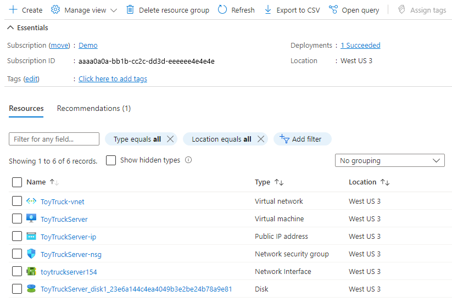
Task: Open the toytruckserver154 resource link
Action: pos(69,272)
